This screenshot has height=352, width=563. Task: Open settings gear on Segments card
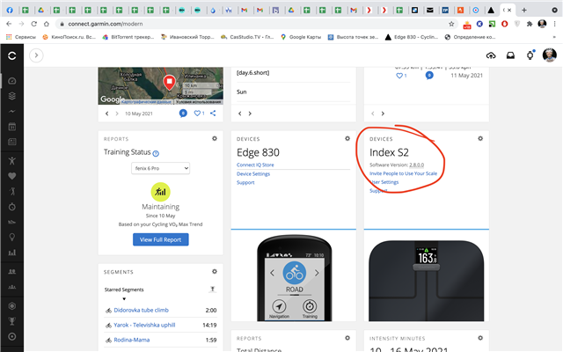point(215,272)
